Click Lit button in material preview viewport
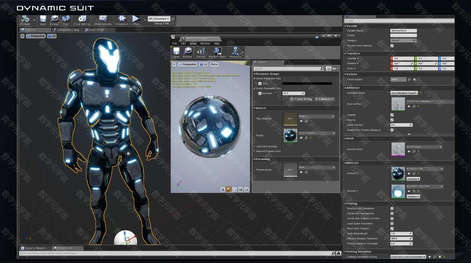 click(203, 64)
